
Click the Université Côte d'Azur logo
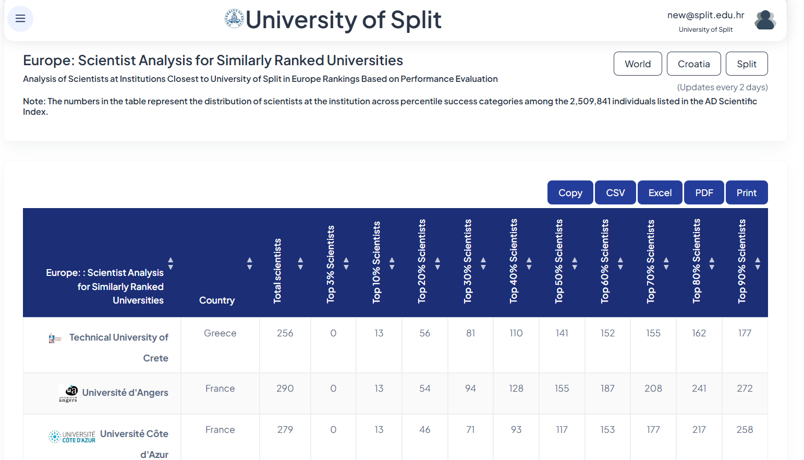72,437
